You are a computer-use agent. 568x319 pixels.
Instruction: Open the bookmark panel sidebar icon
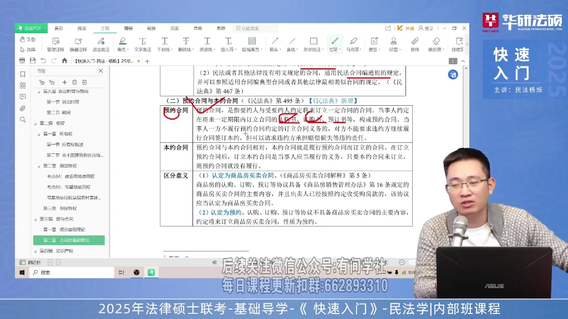click(23, 74)
